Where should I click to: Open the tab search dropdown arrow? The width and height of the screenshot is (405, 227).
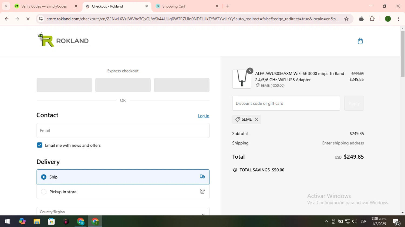click(x=6, y=6)
